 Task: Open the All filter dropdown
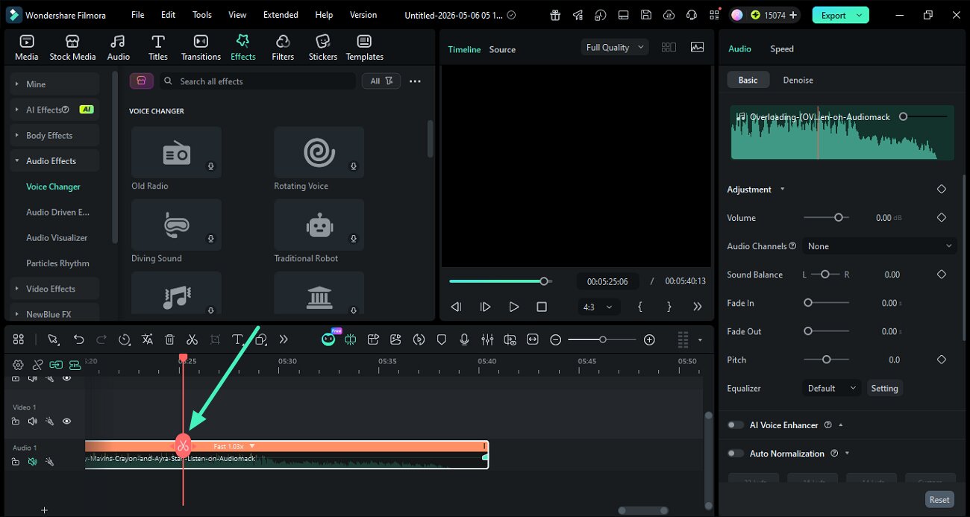click(381, 81)
